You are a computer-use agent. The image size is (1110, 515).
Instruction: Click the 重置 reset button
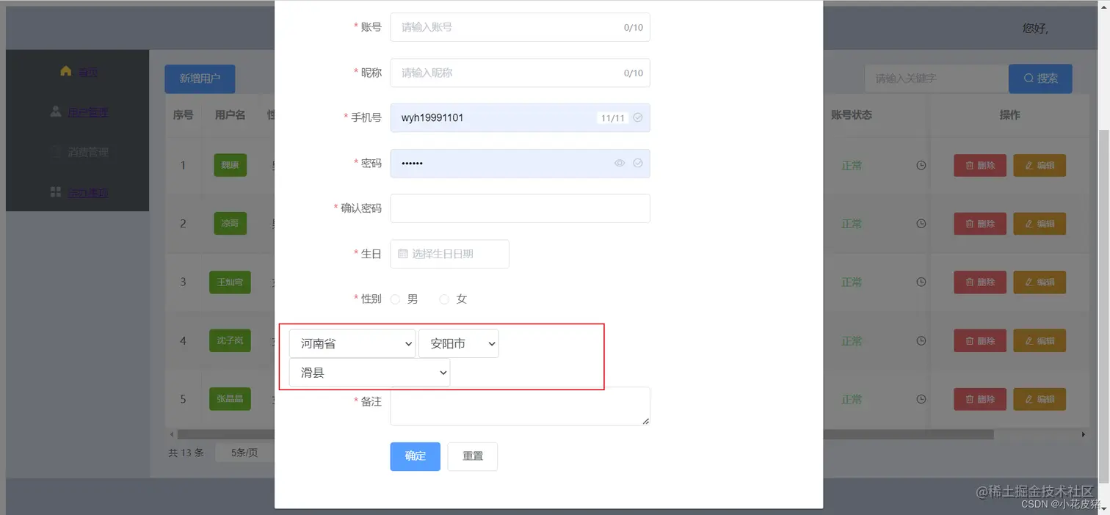(x=472, y=456)
